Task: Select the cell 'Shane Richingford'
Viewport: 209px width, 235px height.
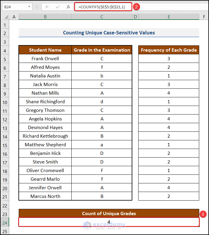Action: [45, 101]
